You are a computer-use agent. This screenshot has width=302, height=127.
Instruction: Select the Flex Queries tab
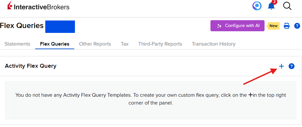pos(55,44)
